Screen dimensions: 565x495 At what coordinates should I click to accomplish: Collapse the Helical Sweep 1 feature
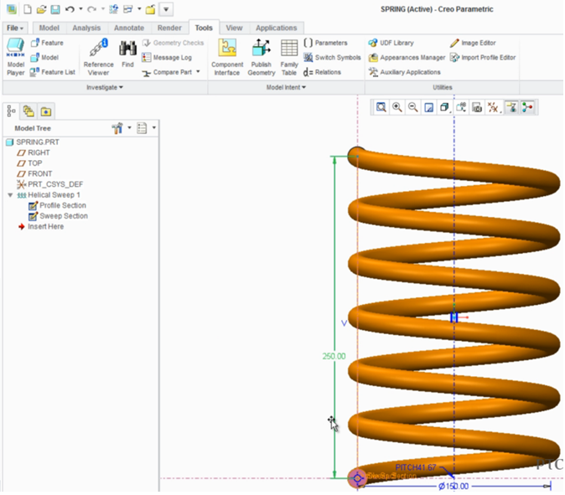click(x=10, y=195)
